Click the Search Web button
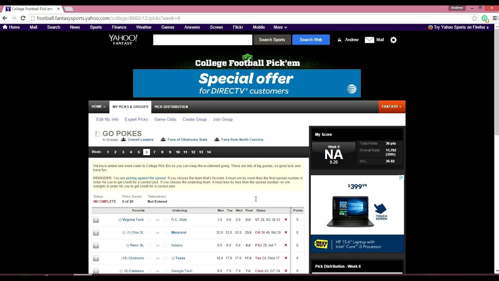499x281 pixels. pyautogui.click(x=311, y=40)
